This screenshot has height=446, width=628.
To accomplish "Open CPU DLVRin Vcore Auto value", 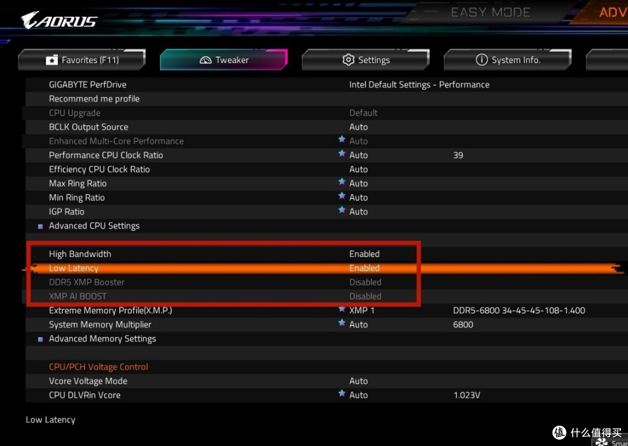I will [x=358, y=395].
